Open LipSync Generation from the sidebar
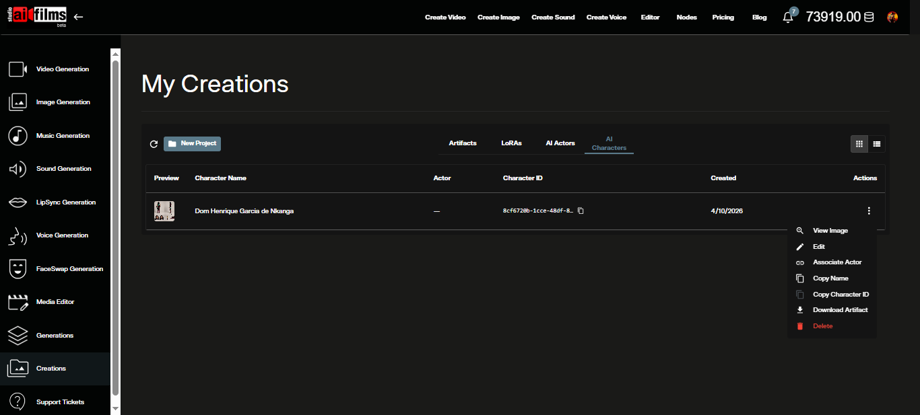 [x=17, y=202]
